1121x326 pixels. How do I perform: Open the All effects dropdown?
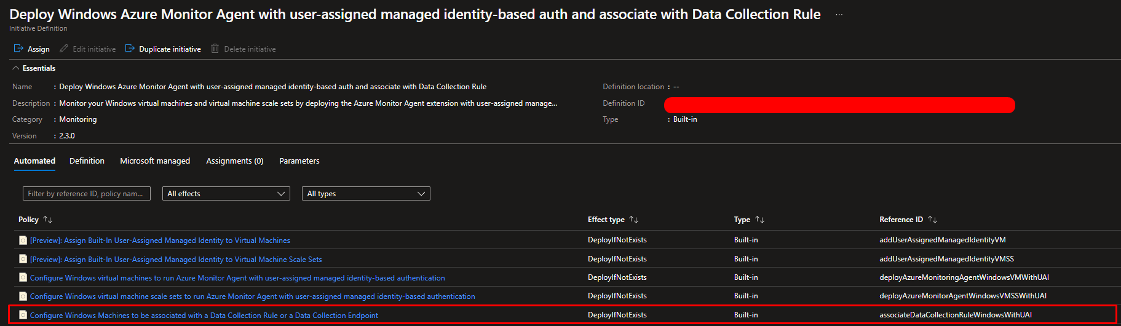pyautogui.click(x=226, y=194)
